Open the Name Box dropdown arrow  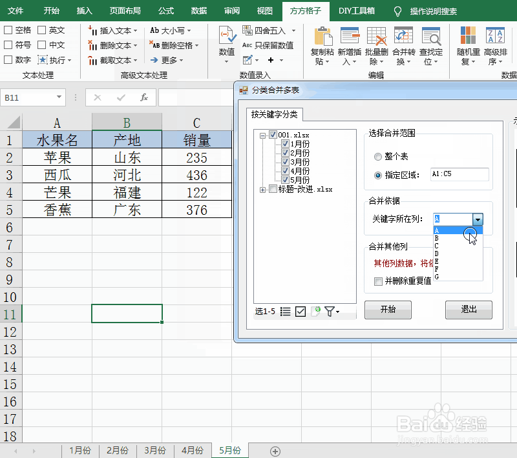point(59,97)
